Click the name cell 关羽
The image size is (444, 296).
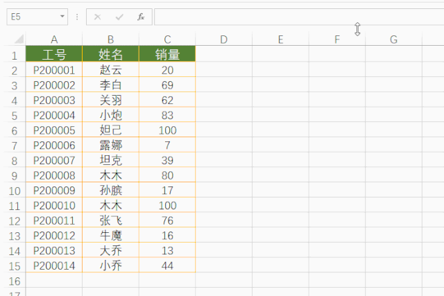click(111, 100)
